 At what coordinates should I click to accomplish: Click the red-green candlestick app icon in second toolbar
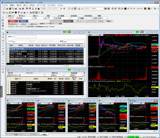4,13
